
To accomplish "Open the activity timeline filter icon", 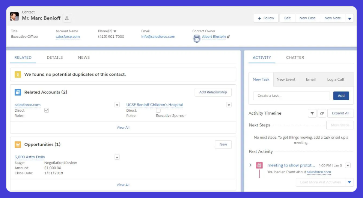I will 312,113.
